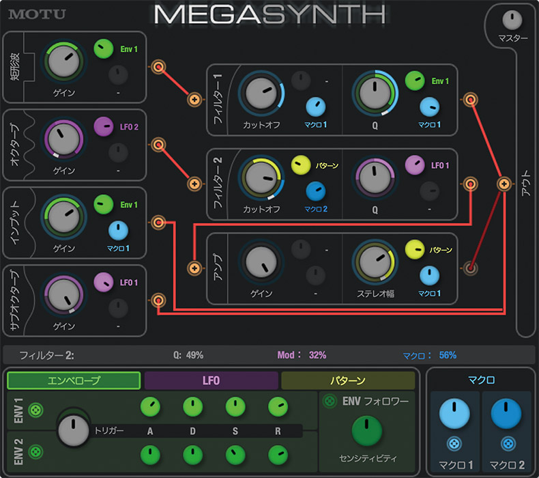Open インプット マクロ1 source label
The height and width of the screenshot is (478, 539).
[x=118, y=248]
